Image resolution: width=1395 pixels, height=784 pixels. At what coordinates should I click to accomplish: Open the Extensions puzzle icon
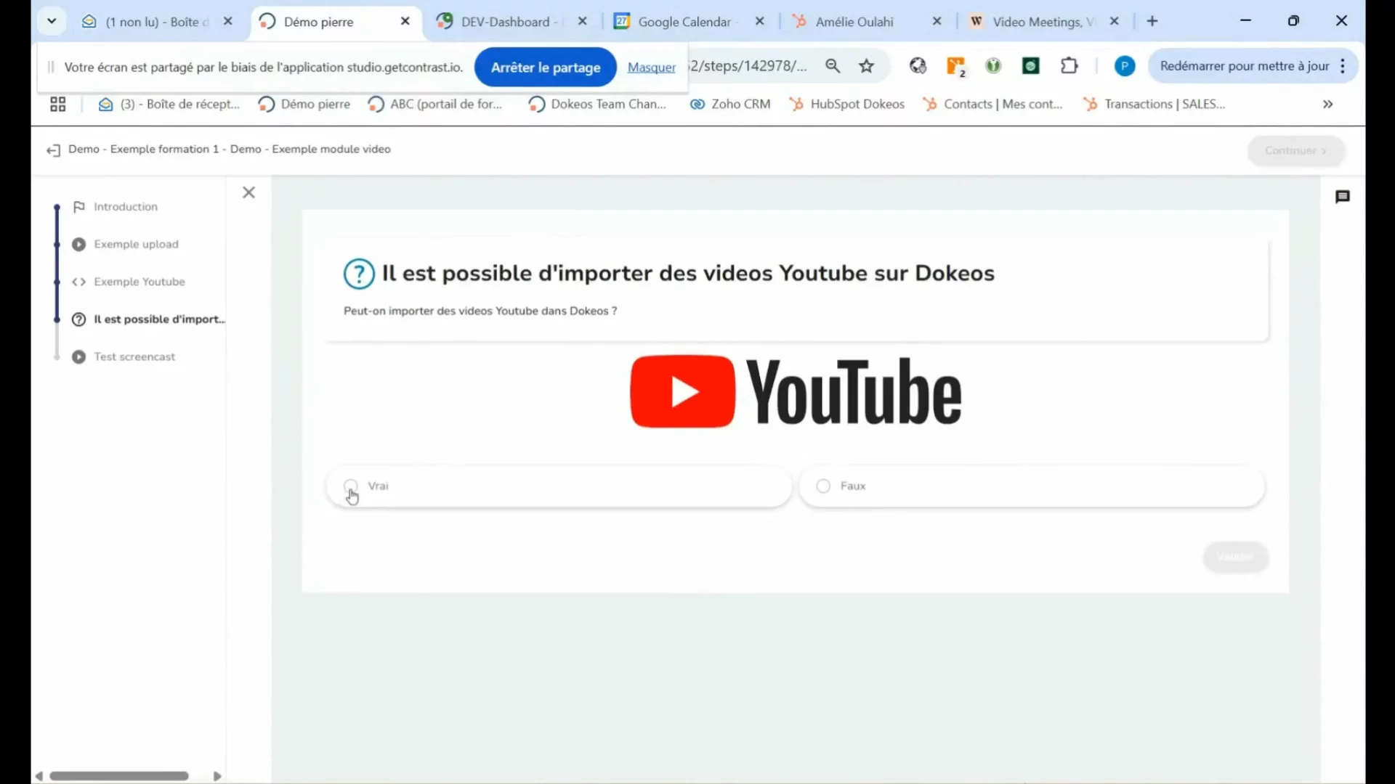[1069, 66]
